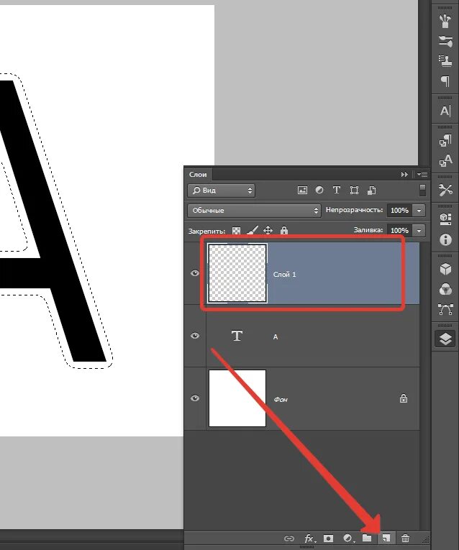Image resolution: width=459 pixels, height=550 pixels.
Task: Filter for smart objects icon
Action: coord(372,190)
